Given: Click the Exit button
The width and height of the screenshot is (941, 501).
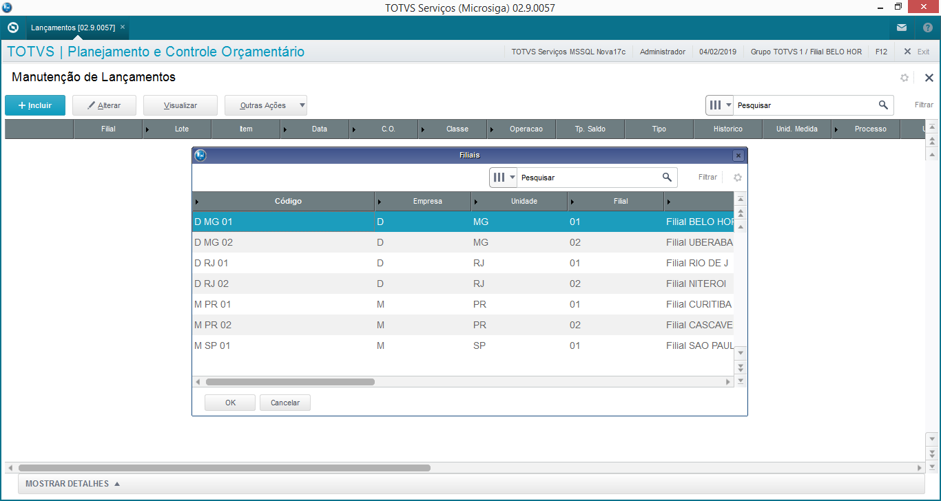Looking at the screenshot, I should (917, 52).
